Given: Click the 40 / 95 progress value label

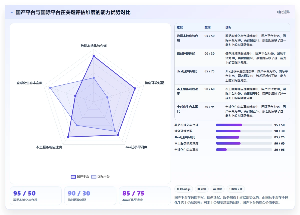Looking at the screenshot, I should tap(279, 150).
